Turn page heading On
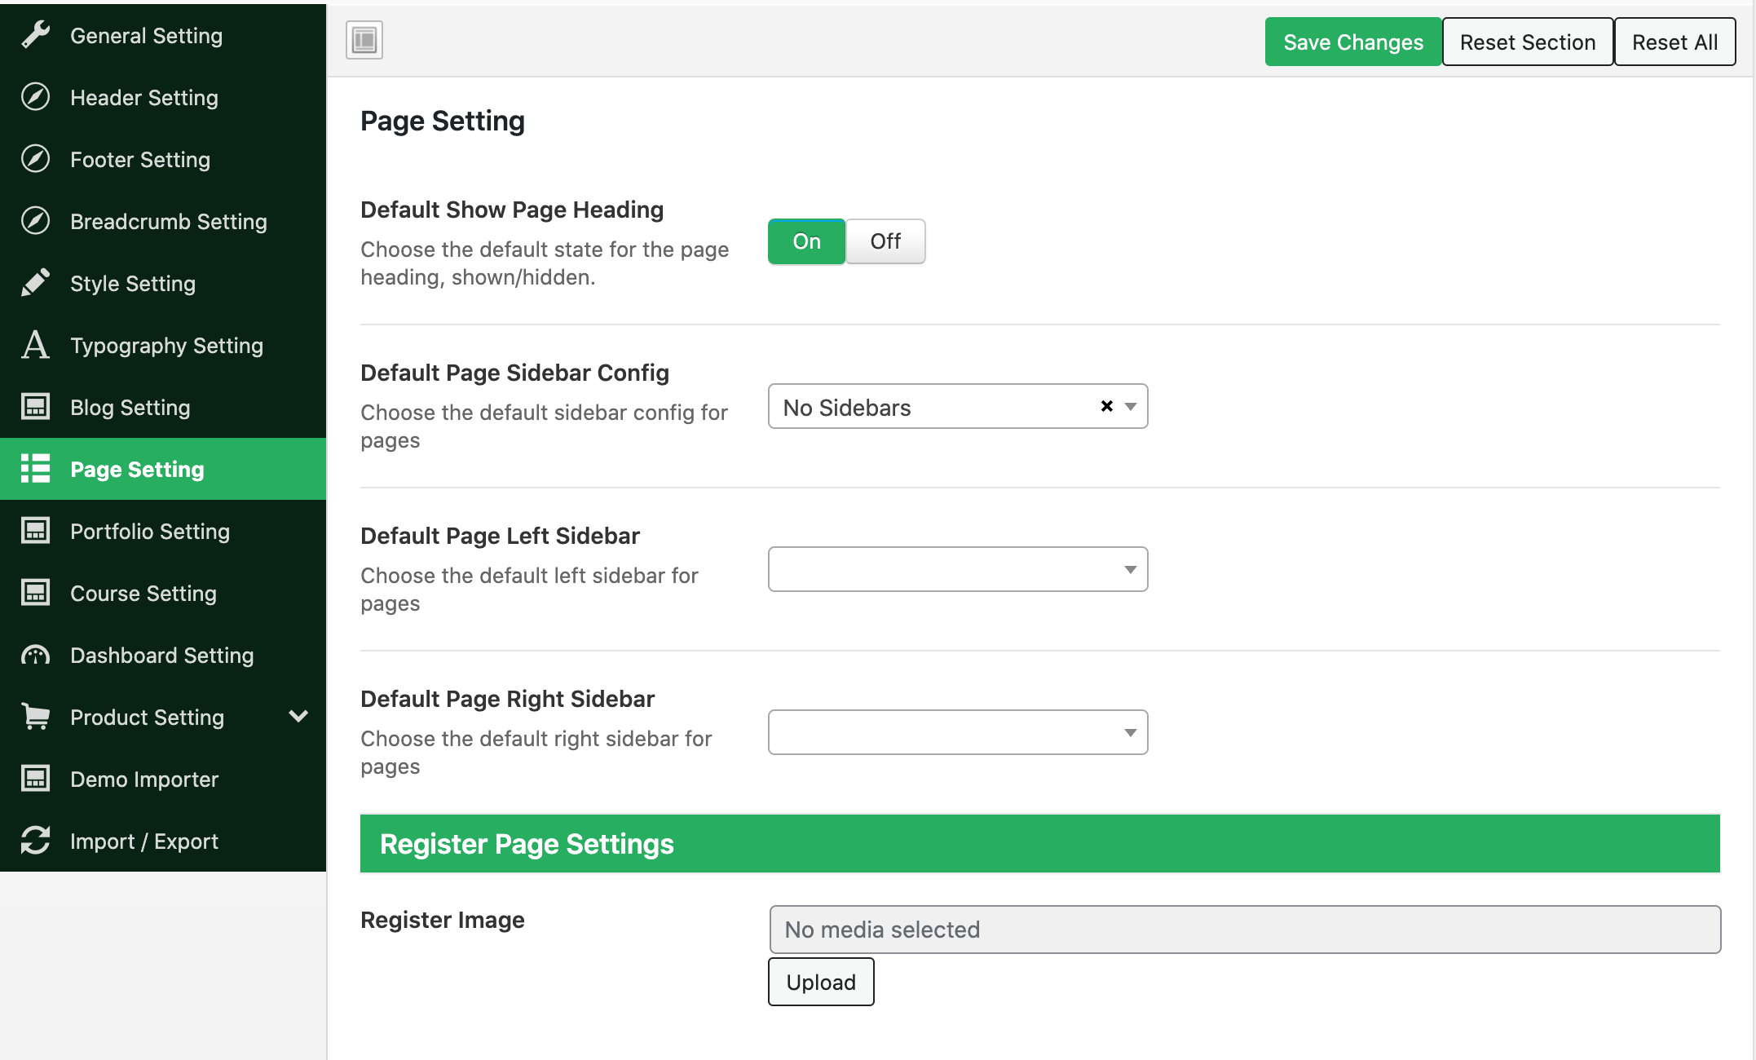1756x1060 pixels. (806, 241)
